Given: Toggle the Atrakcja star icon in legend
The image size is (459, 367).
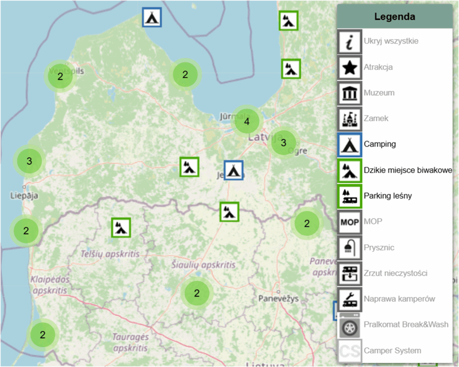Looking at the screenshot, I should click(x=350, y=67).
